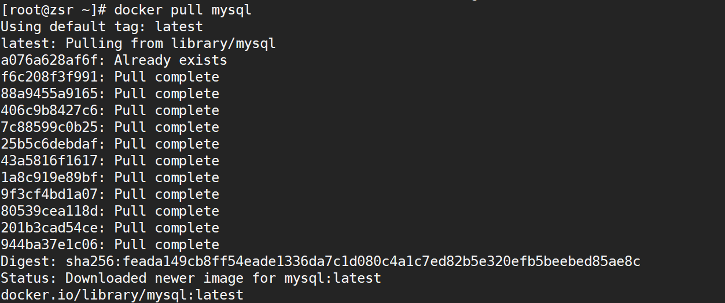This screenshot has width=725, height=303.
Task: Click docker.io/library/mysql:latest output line
Action: point(122,295)
